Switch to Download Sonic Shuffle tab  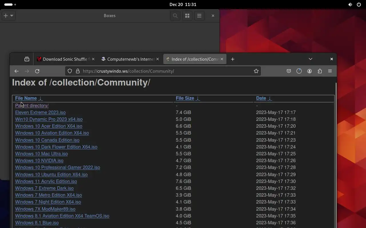click(x=66, y=59)
